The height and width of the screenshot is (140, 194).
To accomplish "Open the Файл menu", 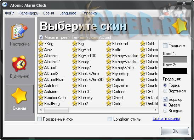I will pyautogui.click(x=10, y=13).
